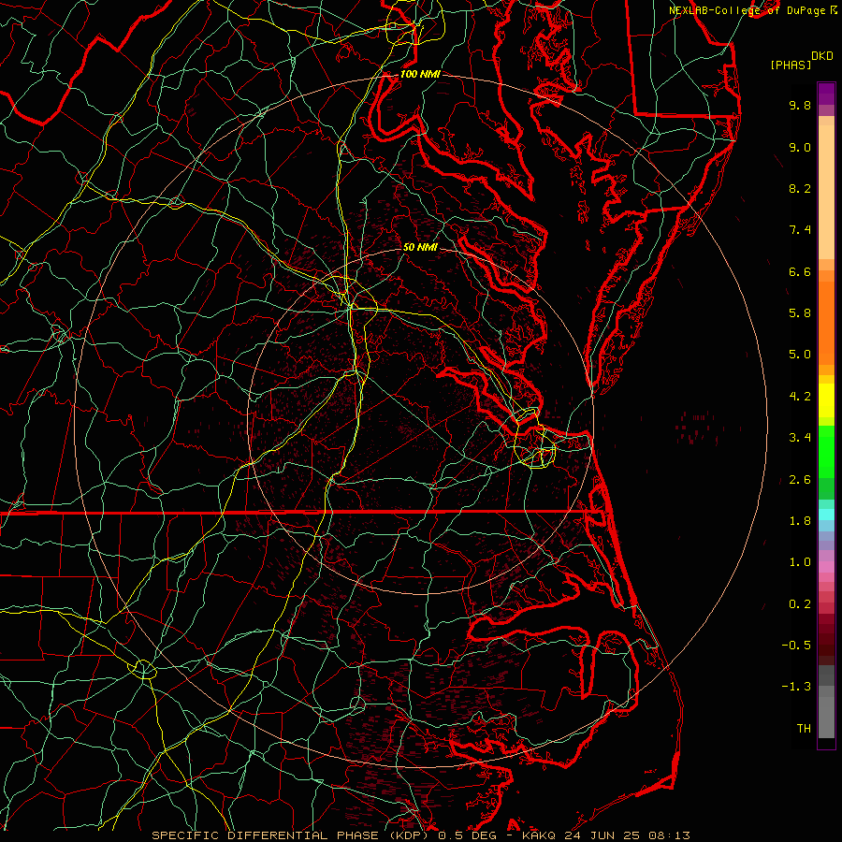Click the Specific Differential Phase caption at the bottom
This screenshot has width=842, height=842.
point(420,835)
